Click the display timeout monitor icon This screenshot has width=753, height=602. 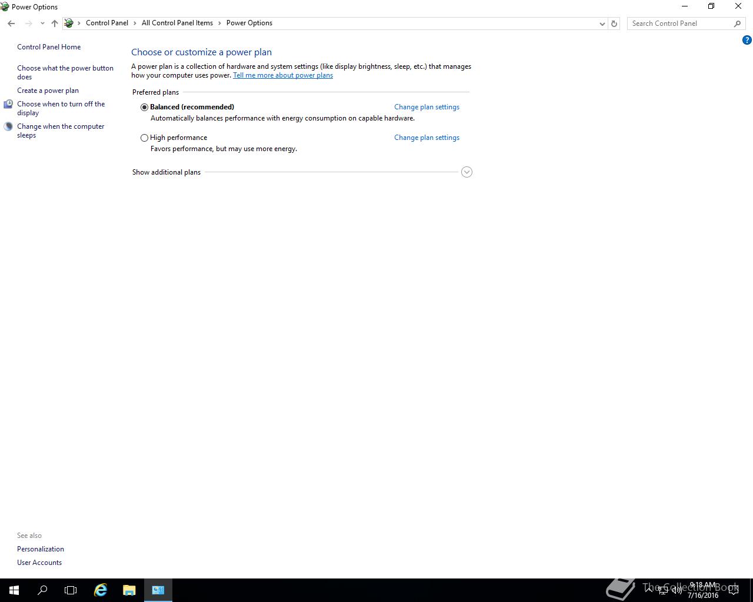tap(8, 104)
